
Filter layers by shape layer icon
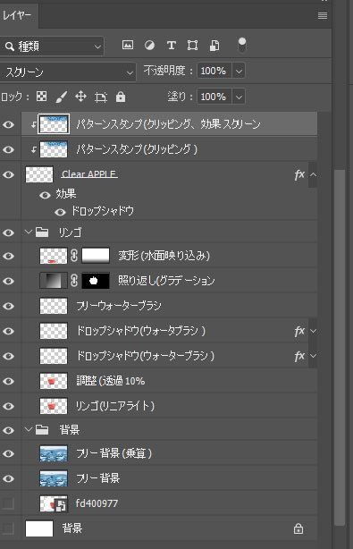[x=192, y=46]
